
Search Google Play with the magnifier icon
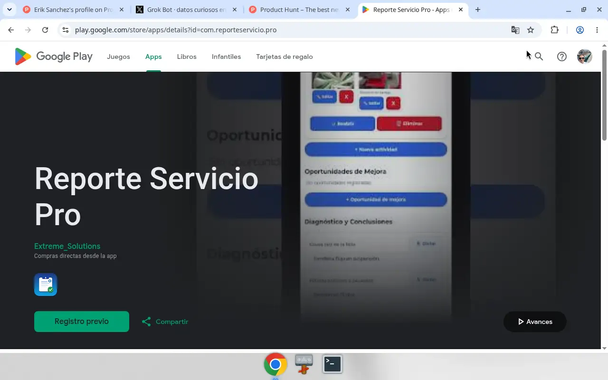tap(539, 57)
